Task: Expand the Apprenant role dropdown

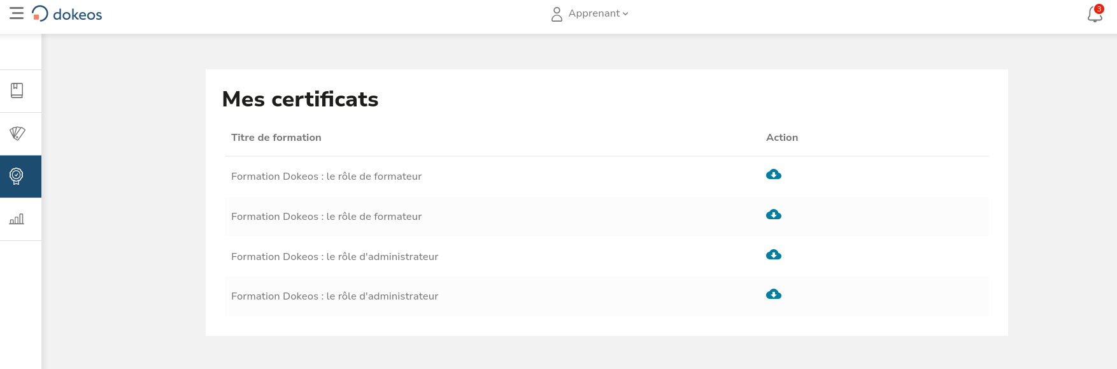Action: tap(598, 13)
